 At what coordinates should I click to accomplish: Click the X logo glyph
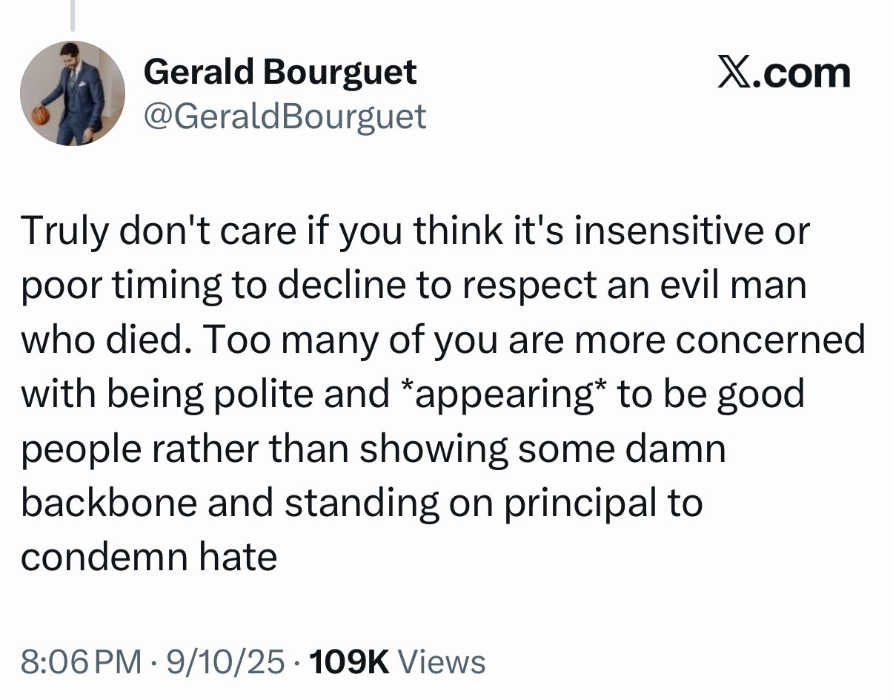[x=733, y=73]
